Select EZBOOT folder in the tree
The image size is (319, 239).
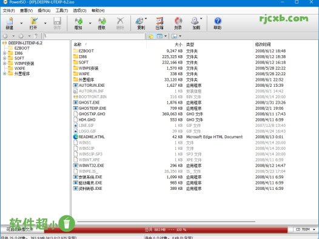click(22, 48)
